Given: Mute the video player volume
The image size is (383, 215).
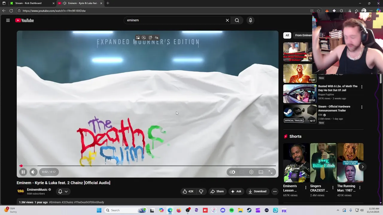Looking at the screenshot, I should 33,172.
